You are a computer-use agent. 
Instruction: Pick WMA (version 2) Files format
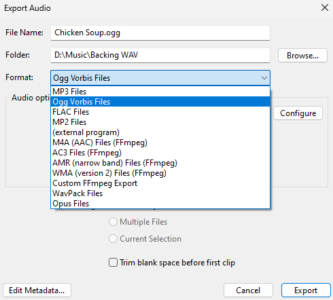pos(160,173)
